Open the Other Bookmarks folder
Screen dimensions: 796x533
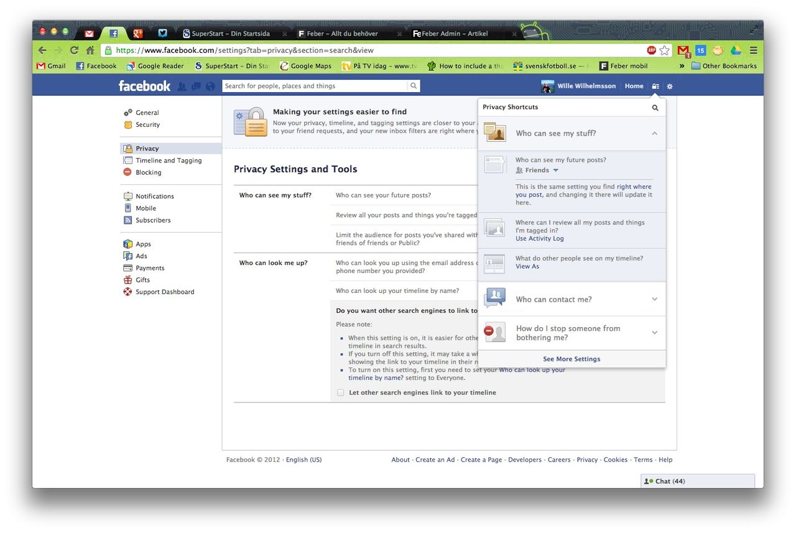[724, 66]
